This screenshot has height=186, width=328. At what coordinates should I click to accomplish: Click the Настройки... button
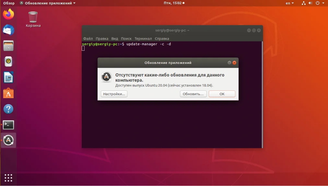pyautogui.click(x=114, y=94)
